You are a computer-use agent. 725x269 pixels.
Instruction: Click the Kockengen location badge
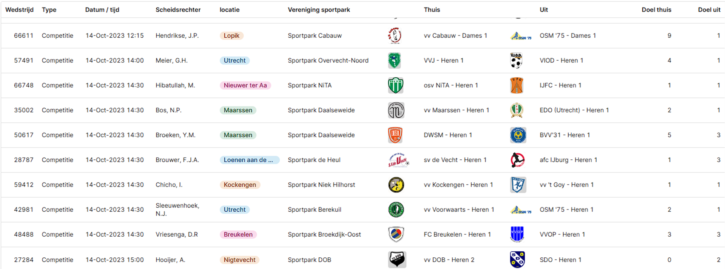tap(240, 185)
